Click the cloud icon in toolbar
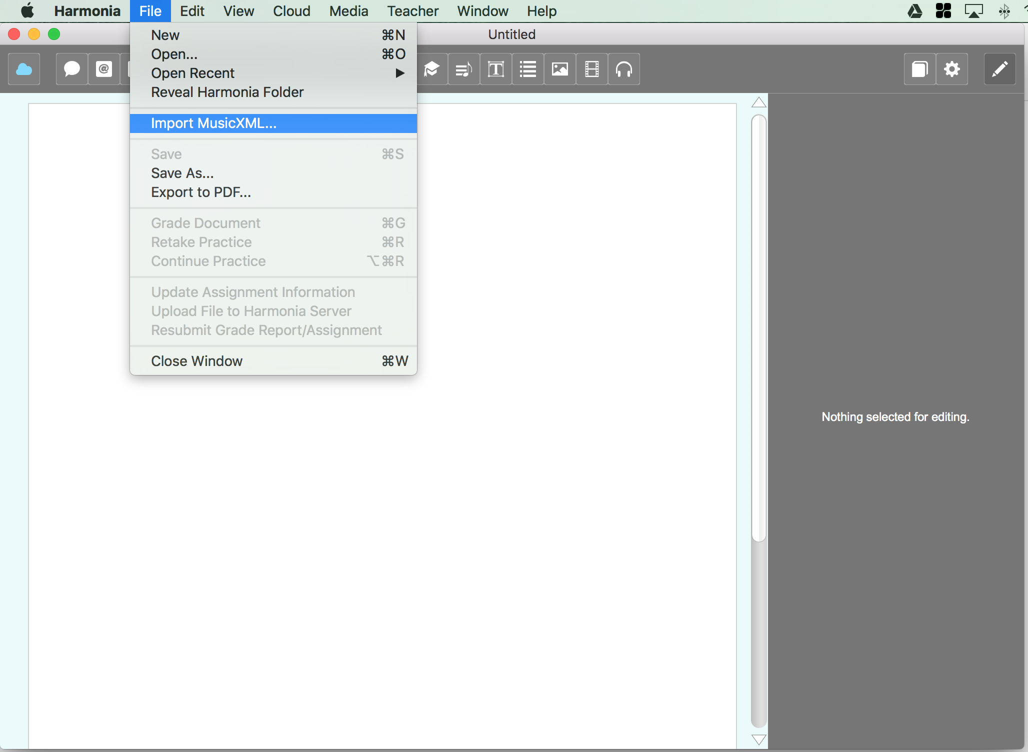 coord(24,69)
